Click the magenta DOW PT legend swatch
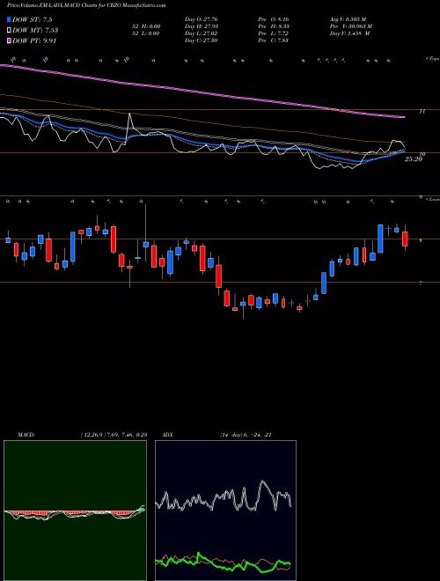The image size is (440, 581). tap(9, 40)
